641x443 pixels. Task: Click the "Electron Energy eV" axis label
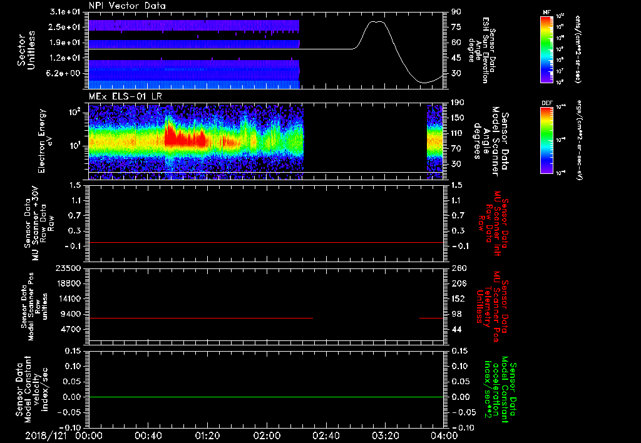[x=46, y=141]
